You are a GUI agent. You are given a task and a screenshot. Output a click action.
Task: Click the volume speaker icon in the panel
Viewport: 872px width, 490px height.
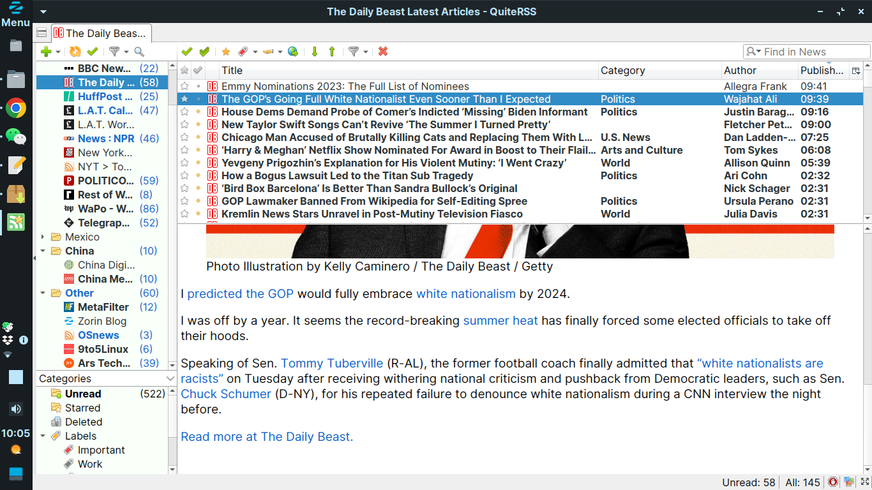click(x=16, y=409)
